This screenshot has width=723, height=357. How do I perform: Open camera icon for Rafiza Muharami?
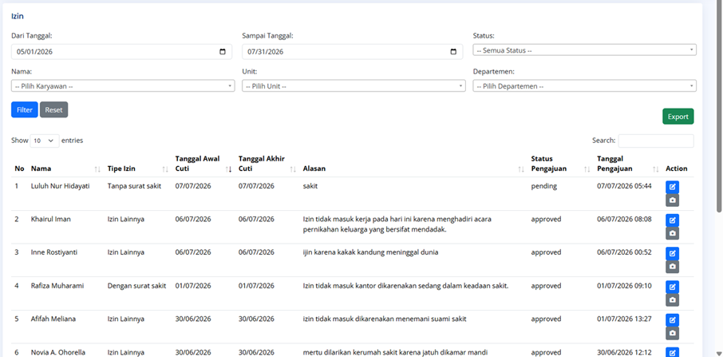(672, 299)
